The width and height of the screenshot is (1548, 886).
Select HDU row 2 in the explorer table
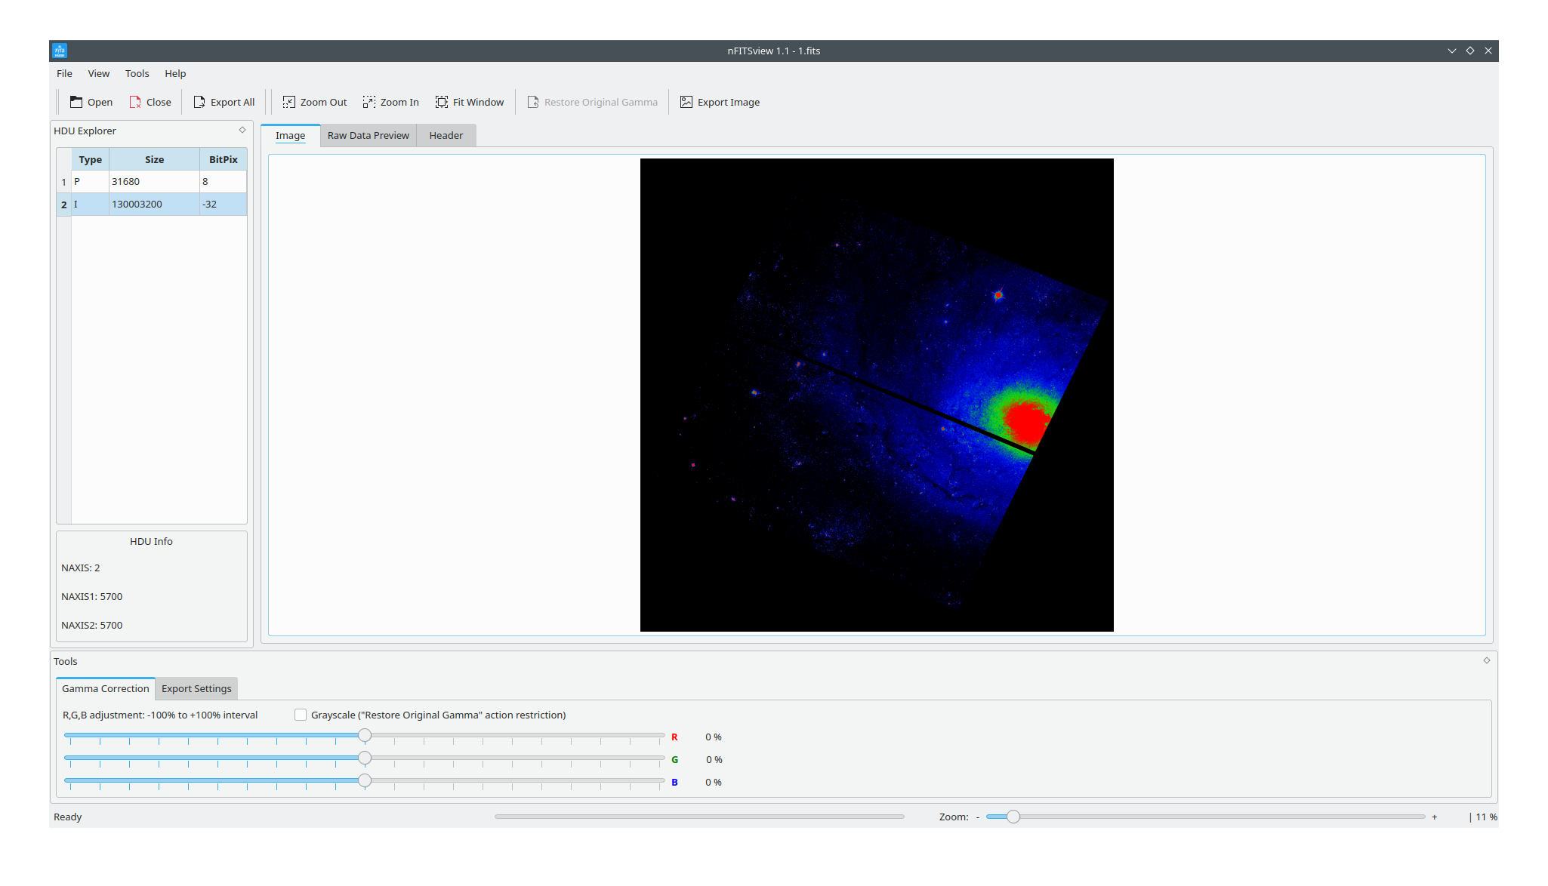coord(151,204)
